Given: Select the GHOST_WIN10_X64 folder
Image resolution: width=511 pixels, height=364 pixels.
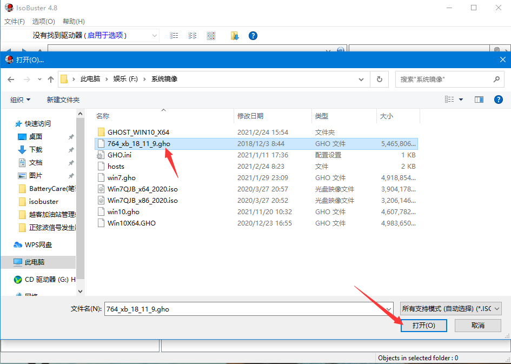Looking at the screenshot, I should (138, 132).
